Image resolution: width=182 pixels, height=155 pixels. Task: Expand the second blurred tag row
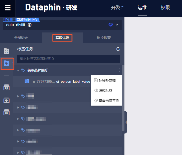(x=18, y=108)
